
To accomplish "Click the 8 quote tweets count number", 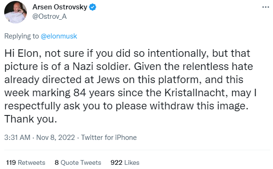I will (56, 162).
